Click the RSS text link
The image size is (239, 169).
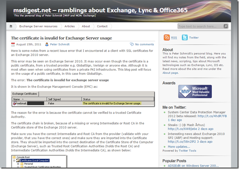click(x=174, y=38)
